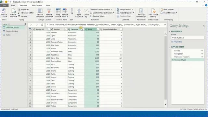Collapse the PROPERTIES section
This screenshot has height=117, width=208.
tap(170, 32)
